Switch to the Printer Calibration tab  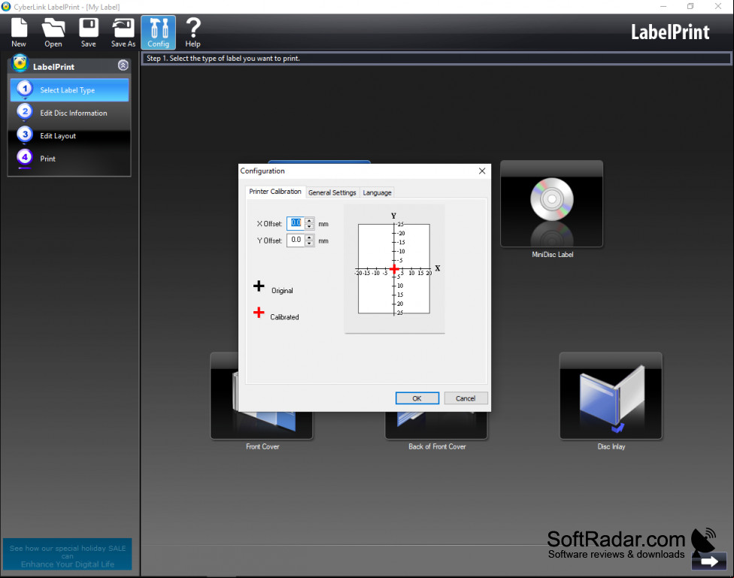[275, 192]
